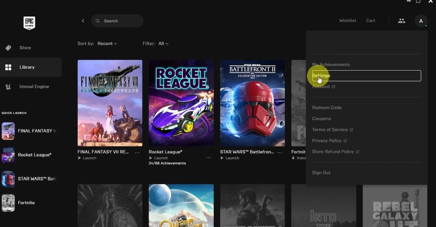
Task: Select Settings in the account menu
Action: (x=367, y=76)
